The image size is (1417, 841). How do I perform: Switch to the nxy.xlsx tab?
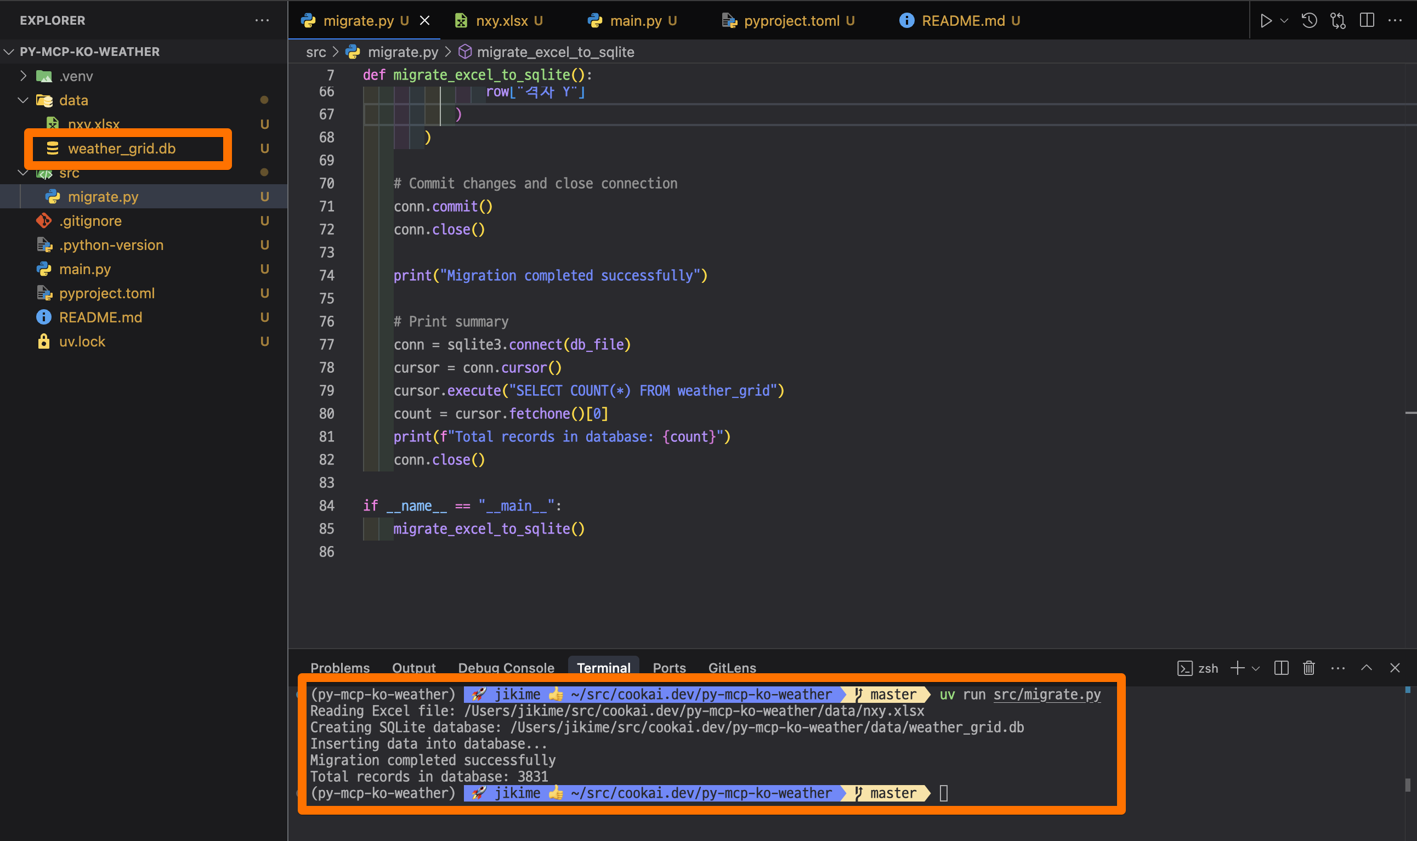(502, 21)
